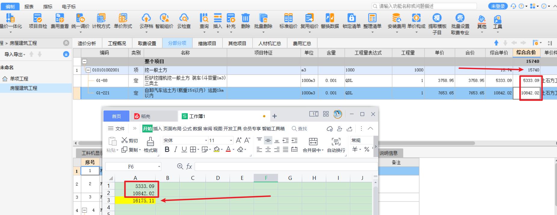Viewport: 557px width, 215px height.
Task: Select 房屋建筑工程 in the project tree
Action: click(23, 88)
